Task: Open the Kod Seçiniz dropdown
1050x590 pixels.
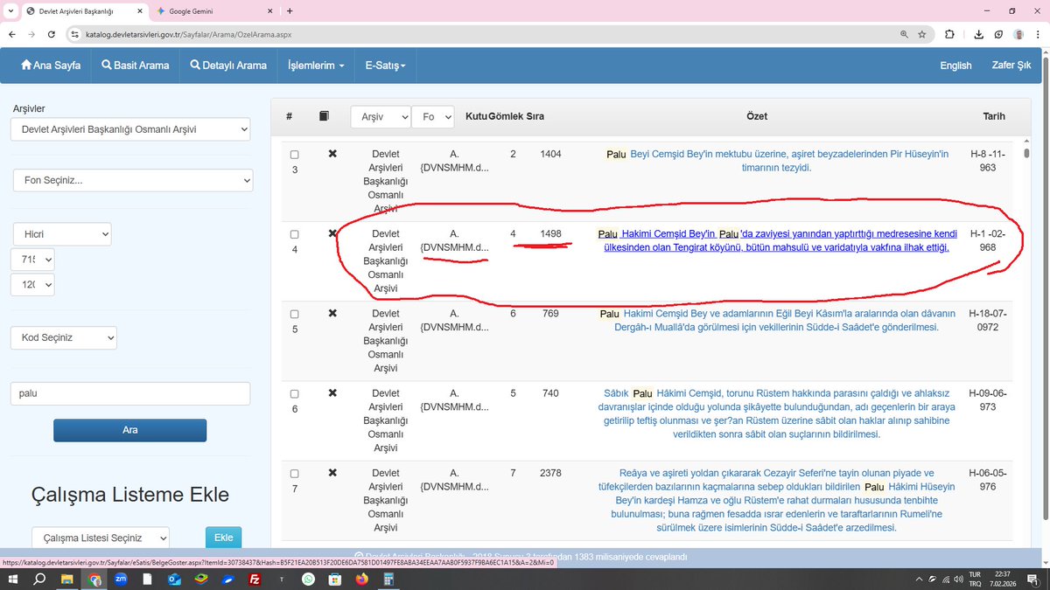Action: pos(64,337)
